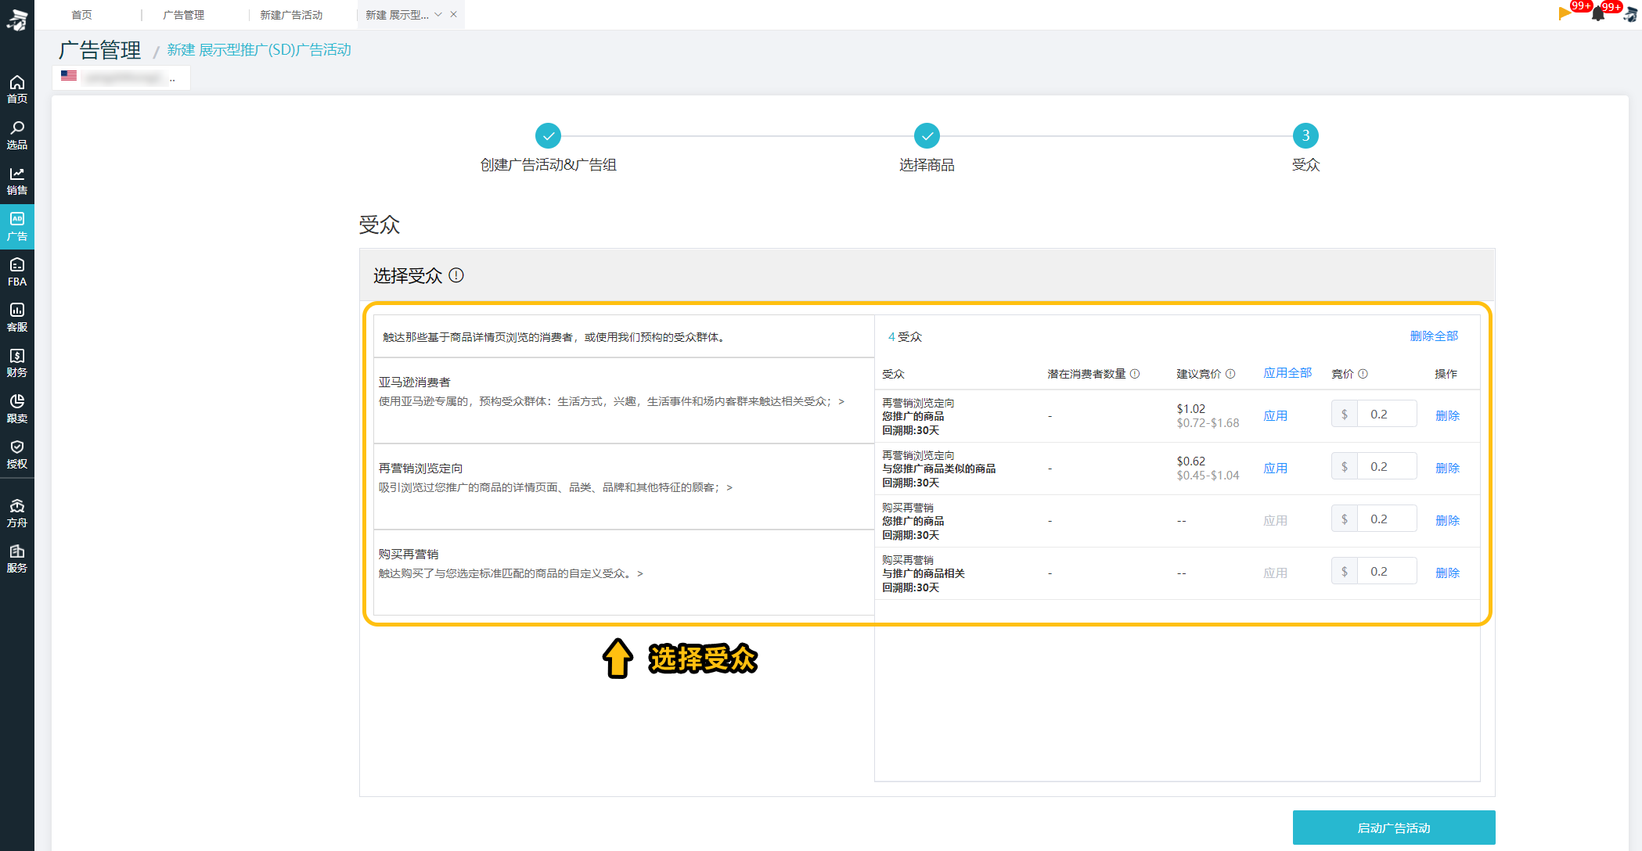Click step 1 创建广告活动&广告组 checkmark

[548, 136]
